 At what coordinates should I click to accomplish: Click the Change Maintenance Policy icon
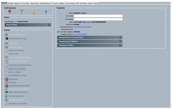click(x=6, y=75)
